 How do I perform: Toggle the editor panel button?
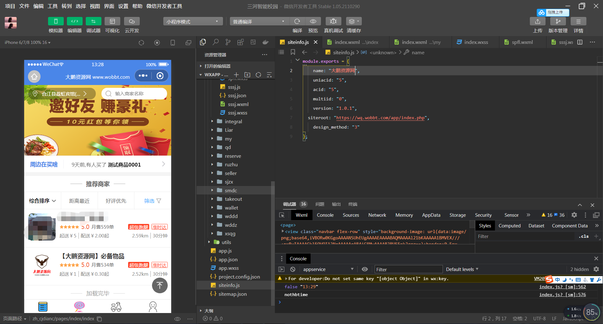74,21
